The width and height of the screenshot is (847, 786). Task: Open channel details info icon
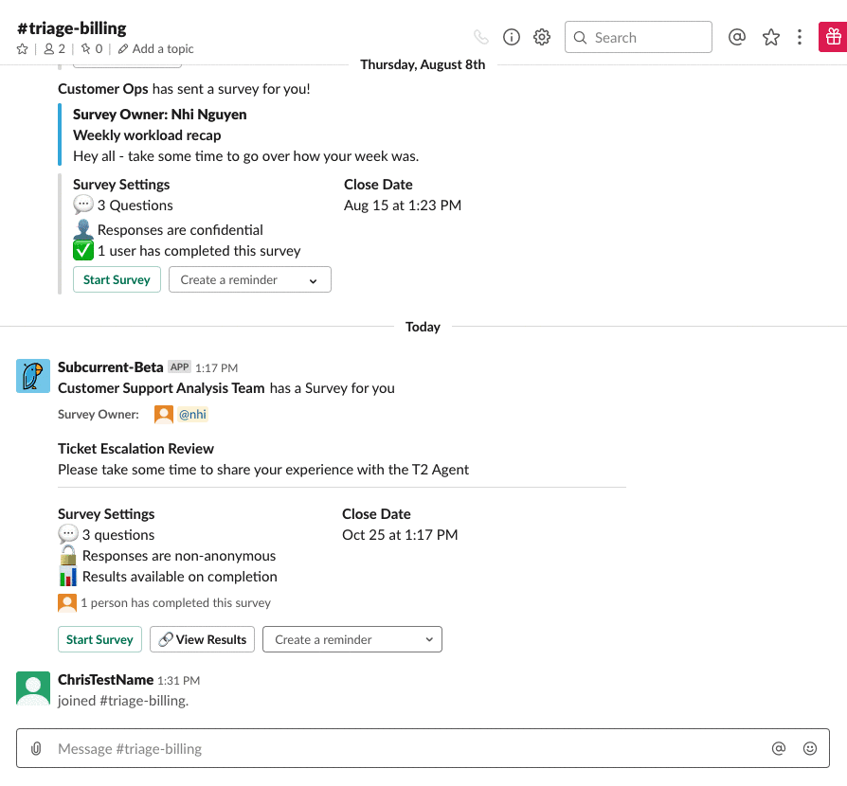tap(512, 38)
